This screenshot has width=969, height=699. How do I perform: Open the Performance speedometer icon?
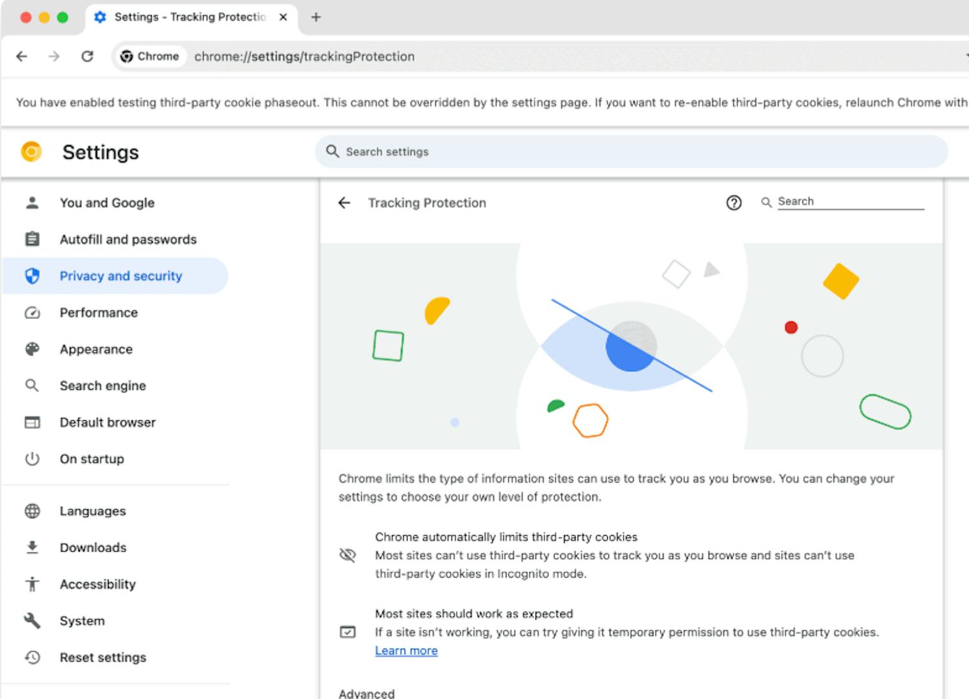32,312
